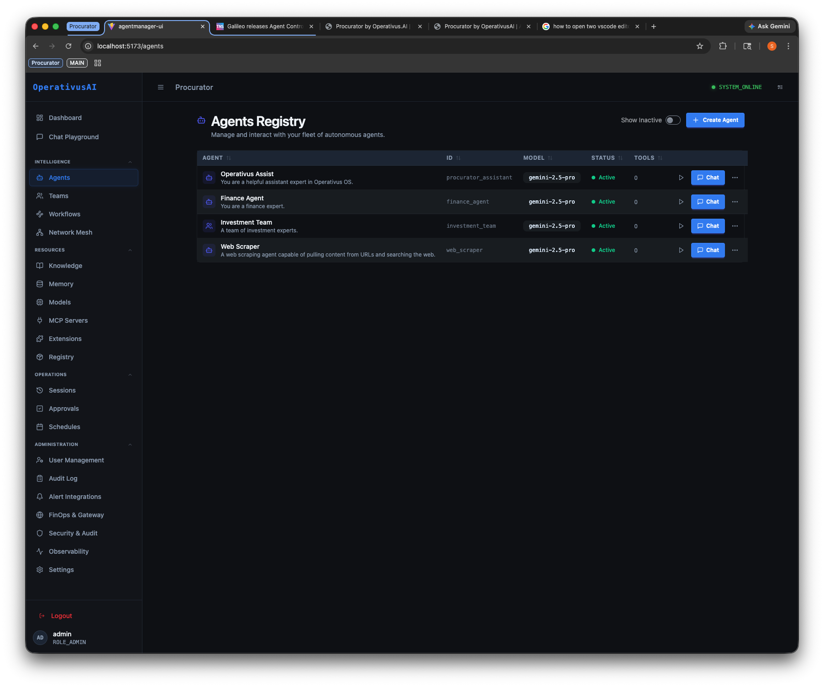
Task: Open FinOps & Gateway in the sidebar
Action: point(84,515)
